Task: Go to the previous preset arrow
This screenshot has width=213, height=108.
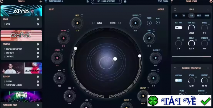Action: 93,1
